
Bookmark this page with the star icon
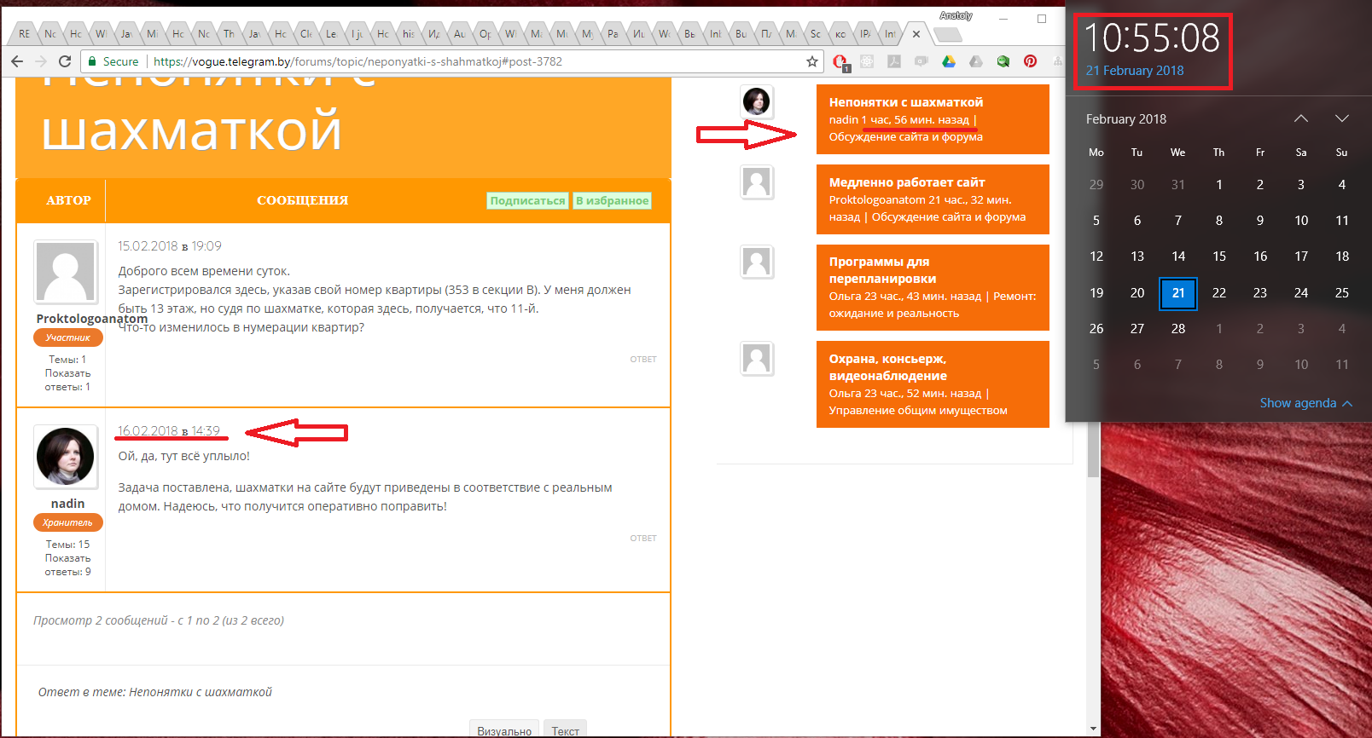812,61
